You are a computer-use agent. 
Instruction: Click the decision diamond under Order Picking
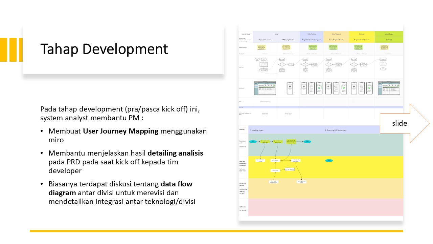305,65
